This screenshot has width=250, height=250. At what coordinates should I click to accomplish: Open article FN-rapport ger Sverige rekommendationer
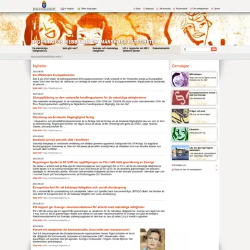tap(89, 207)
